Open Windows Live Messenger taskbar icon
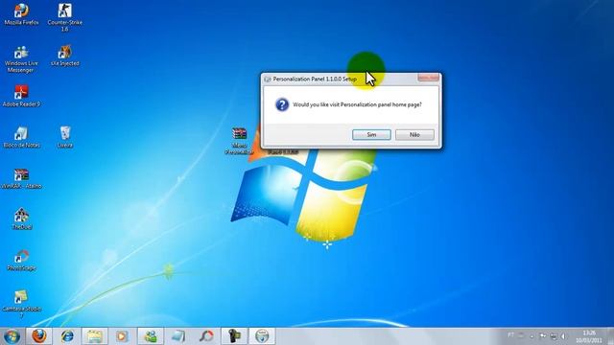 point(151,336)
